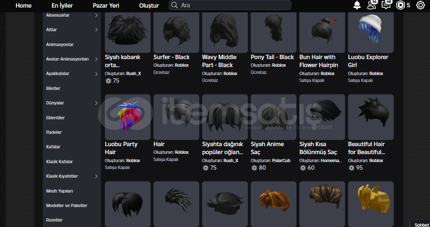Screen dimensions: 430x227
Task: Open the Surfer - Black title link
Action: point(172,57)
